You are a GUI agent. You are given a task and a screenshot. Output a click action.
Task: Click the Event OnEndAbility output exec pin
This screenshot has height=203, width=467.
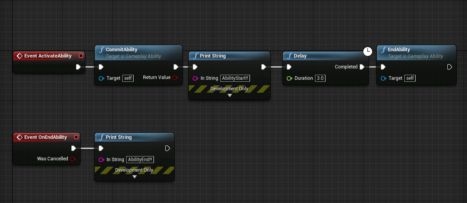[74, 148]
